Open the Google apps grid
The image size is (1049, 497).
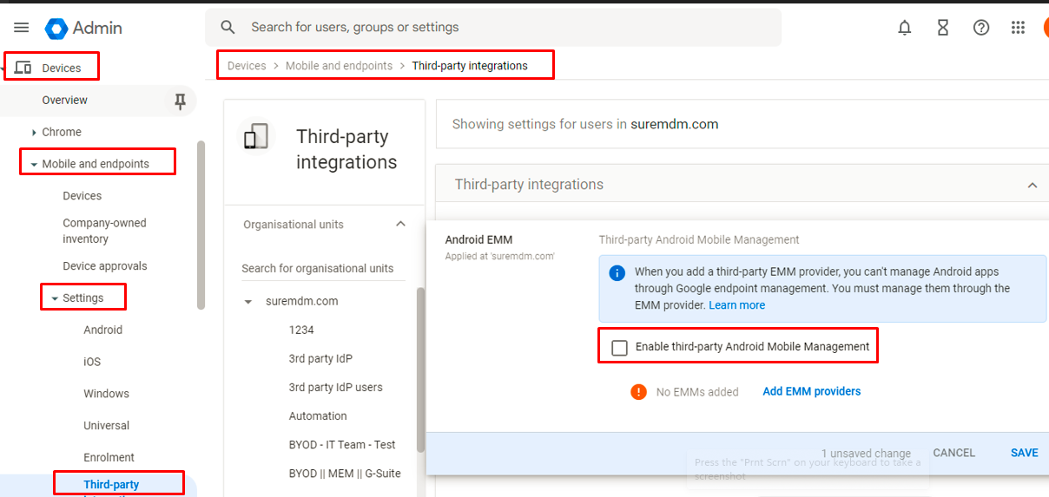(x=1019, y=28)
